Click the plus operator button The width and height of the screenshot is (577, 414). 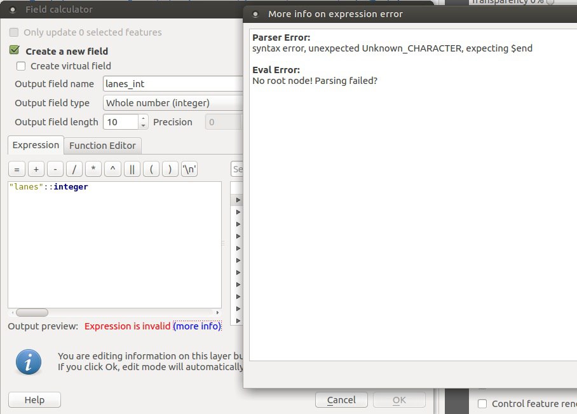36,169
